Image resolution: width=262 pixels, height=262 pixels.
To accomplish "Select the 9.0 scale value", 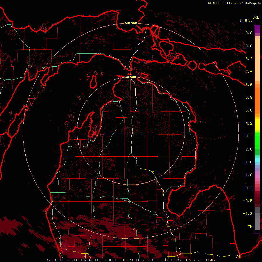I will tap(249, 46).
